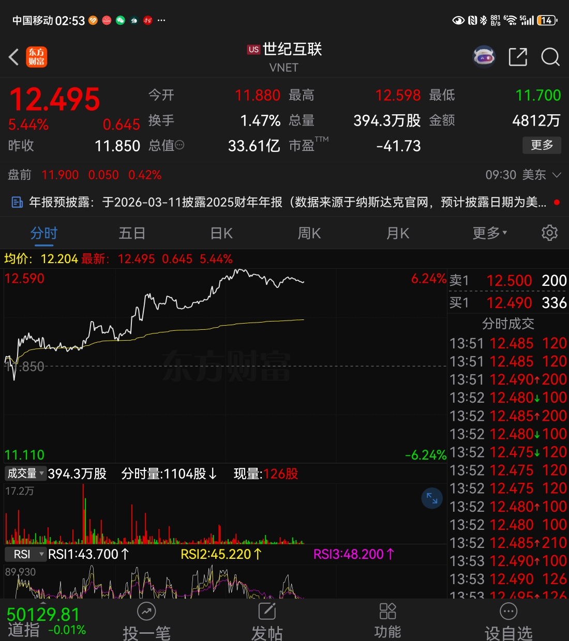This screenshot has width=569, height=641.
Task: Tap the 道指 index name
Action: 24,630
